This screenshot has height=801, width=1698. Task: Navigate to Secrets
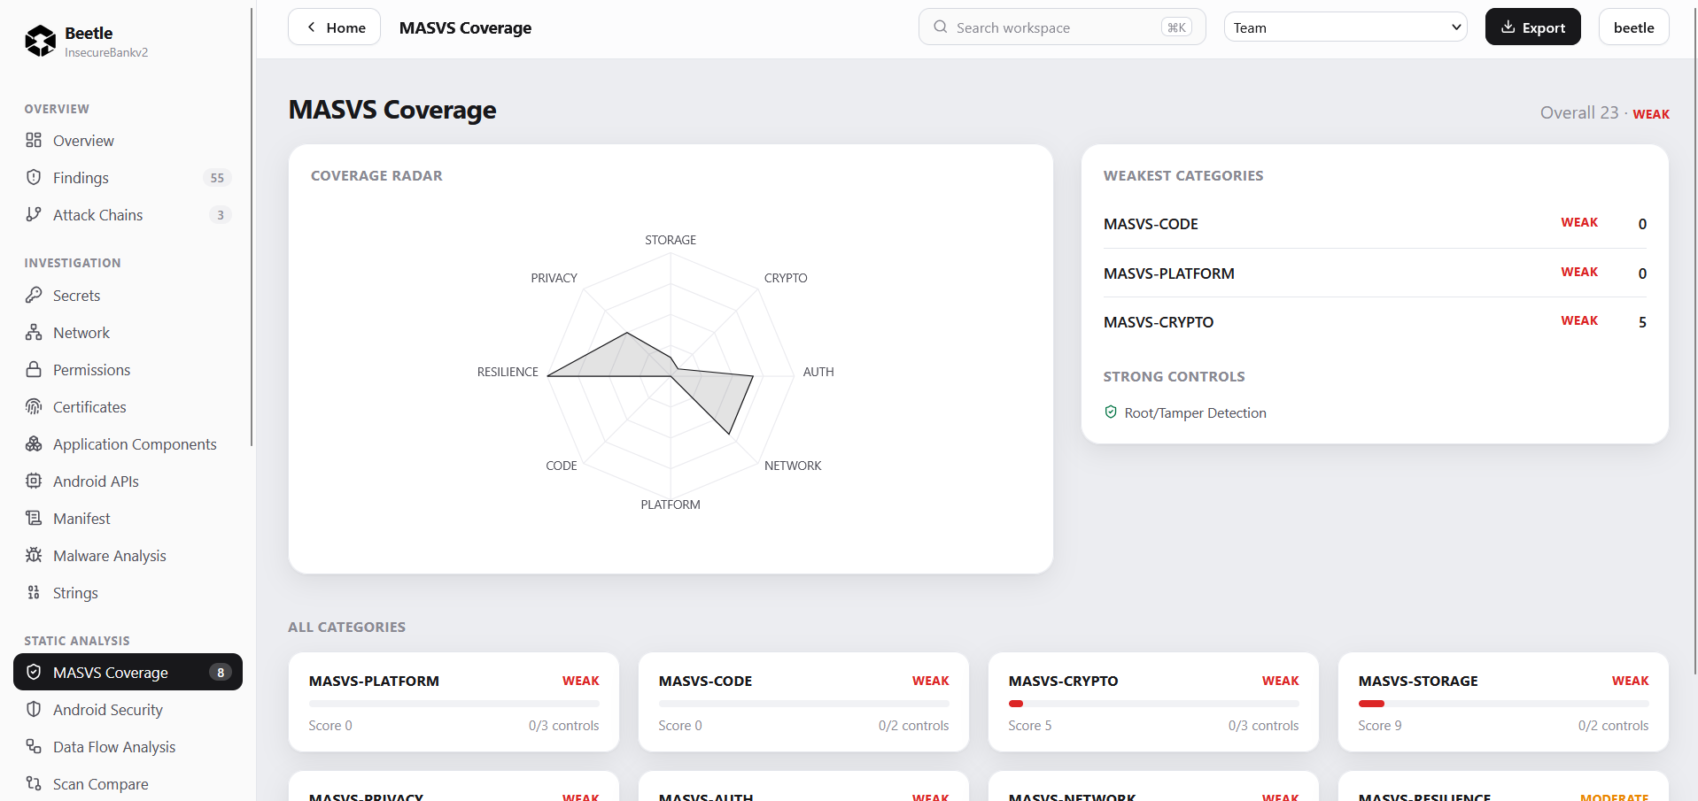[128, 295]
